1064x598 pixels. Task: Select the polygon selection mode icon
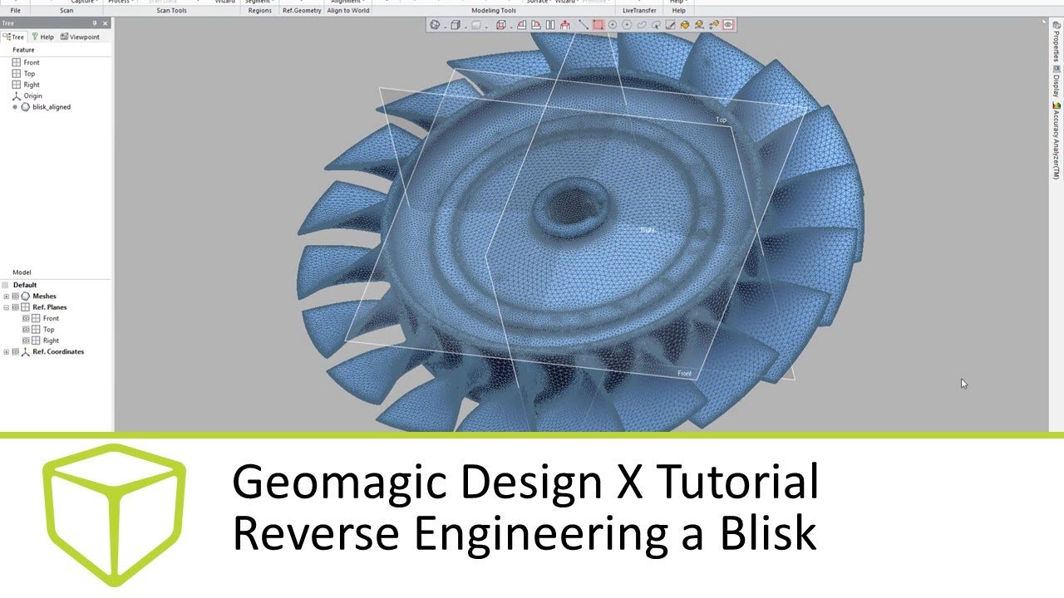(627, 25)
